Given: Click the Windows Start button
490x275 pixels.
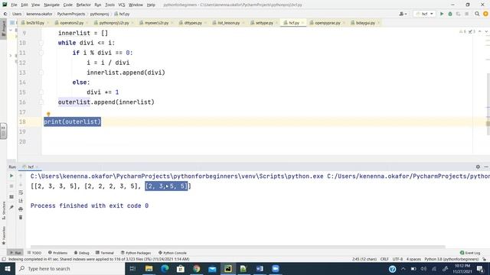Looking at the screenshot, I should pyautogui.click(x=7, y=268).
